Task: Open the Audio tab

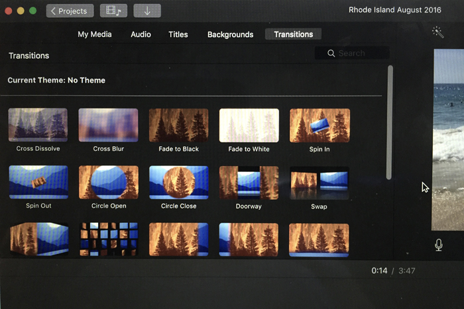Action: pyautogui.click(x=141, y=34)
